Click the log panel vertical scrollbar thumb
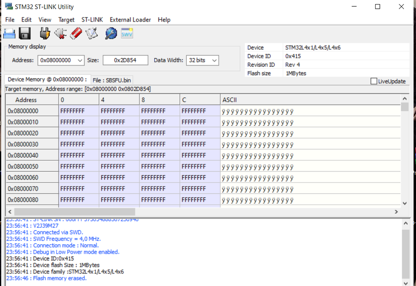The width and height of the screenshot is (416, 286). 406,254
